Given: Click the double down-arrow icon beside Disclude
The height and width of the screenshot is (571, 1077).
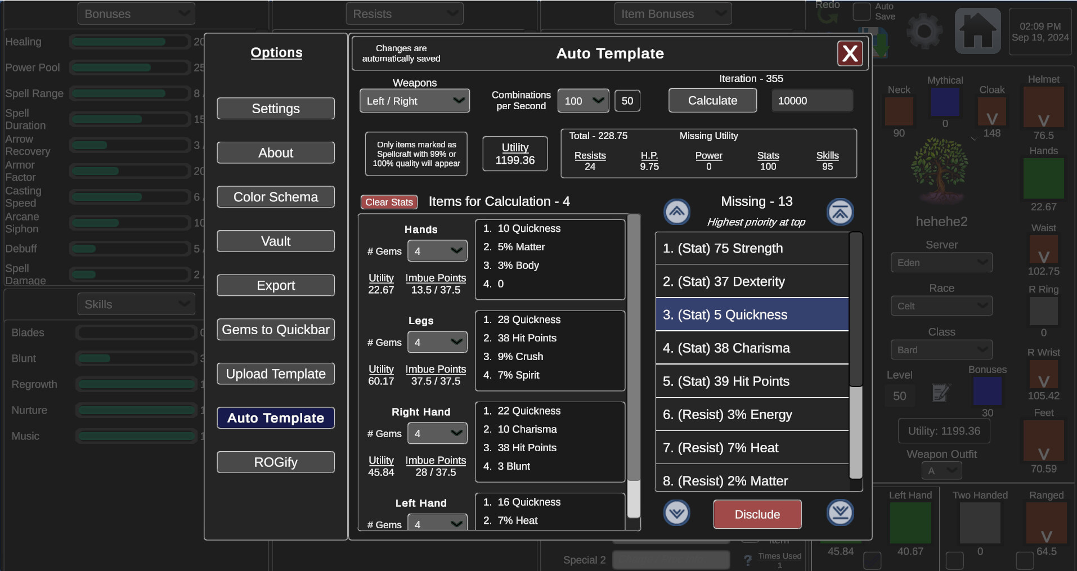Looking at the screenshot, I should click(x=840, y=512).
